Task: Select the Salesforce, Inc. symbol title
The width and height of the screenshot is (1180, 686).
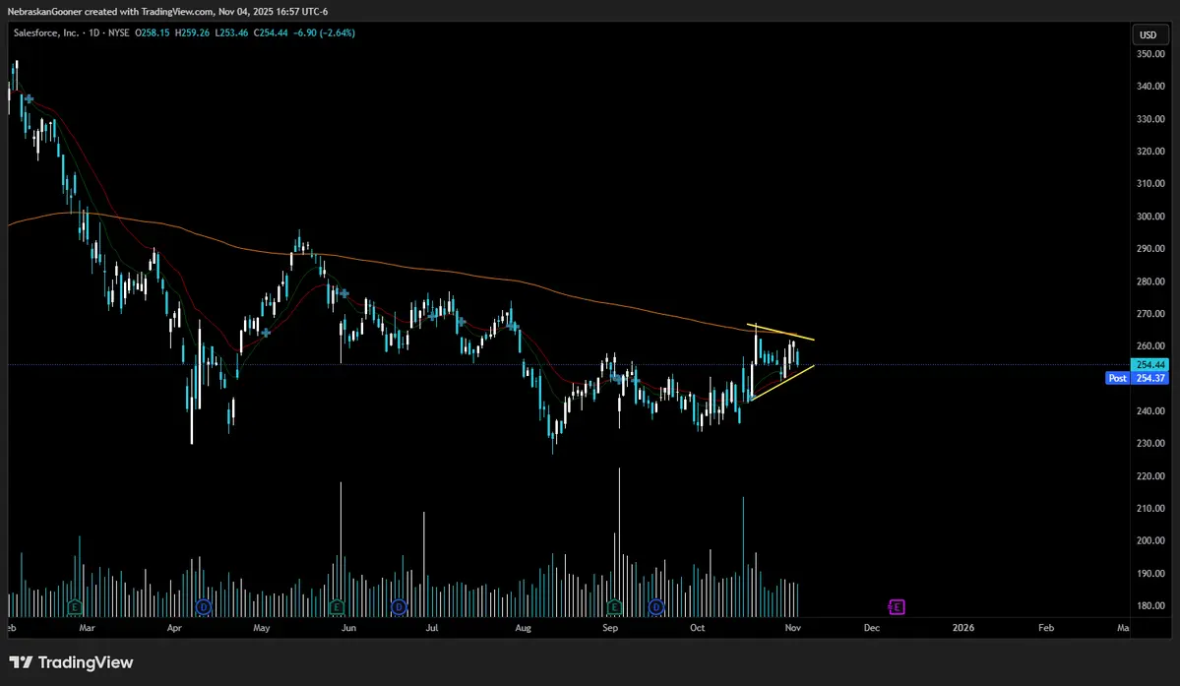Action: 46,33
